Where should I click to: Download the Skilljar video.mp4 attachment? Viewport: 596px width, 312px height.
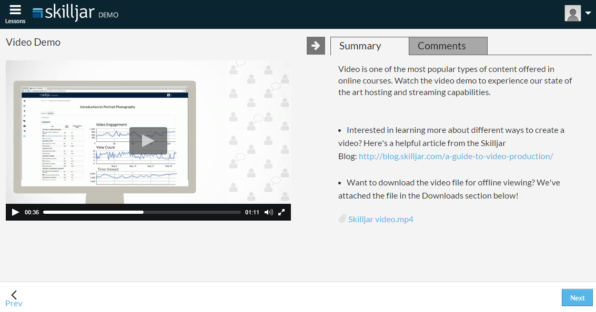(380, 219)
